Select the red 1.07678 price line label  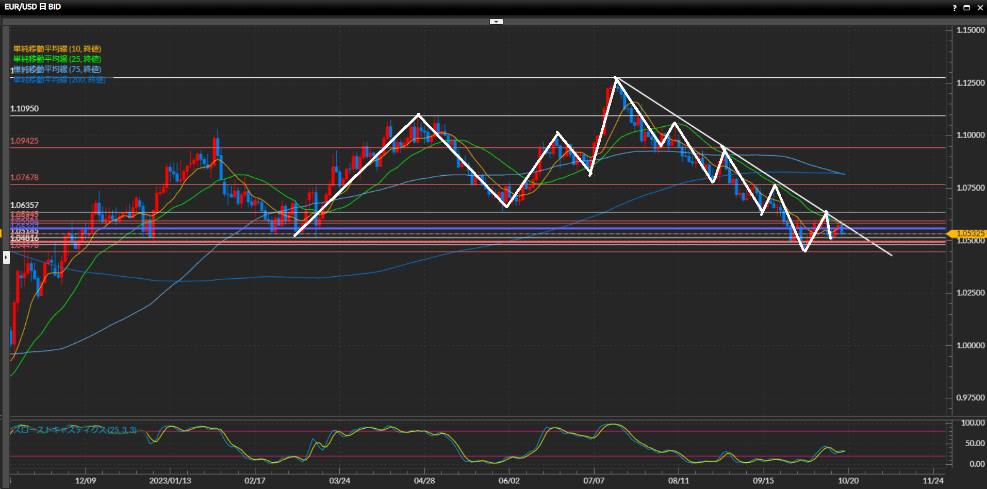24,177
